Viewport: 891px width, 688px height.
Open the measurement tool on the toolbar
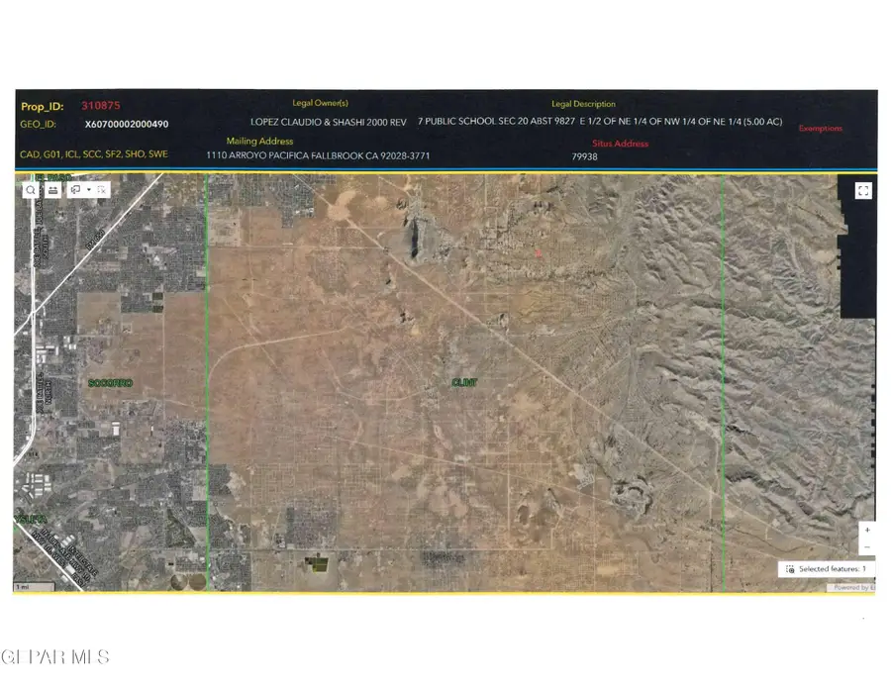(52, 189)
